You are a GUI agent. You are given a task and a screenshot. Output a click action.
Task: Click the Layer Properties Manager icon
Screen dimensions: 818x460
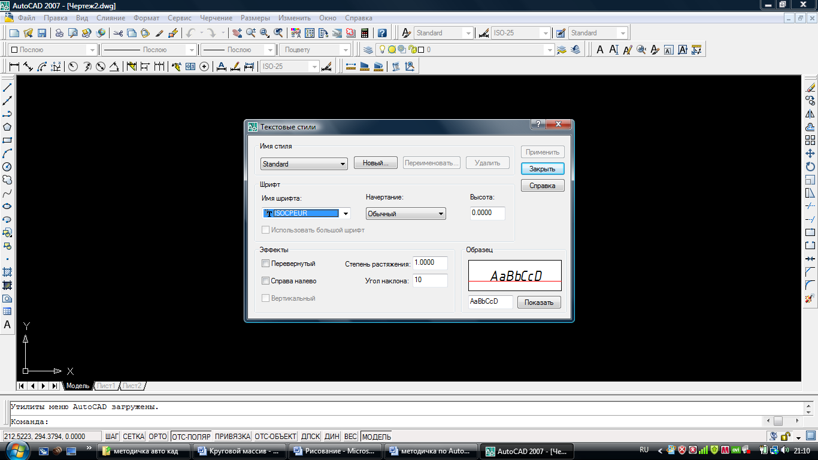pos(368,50)
